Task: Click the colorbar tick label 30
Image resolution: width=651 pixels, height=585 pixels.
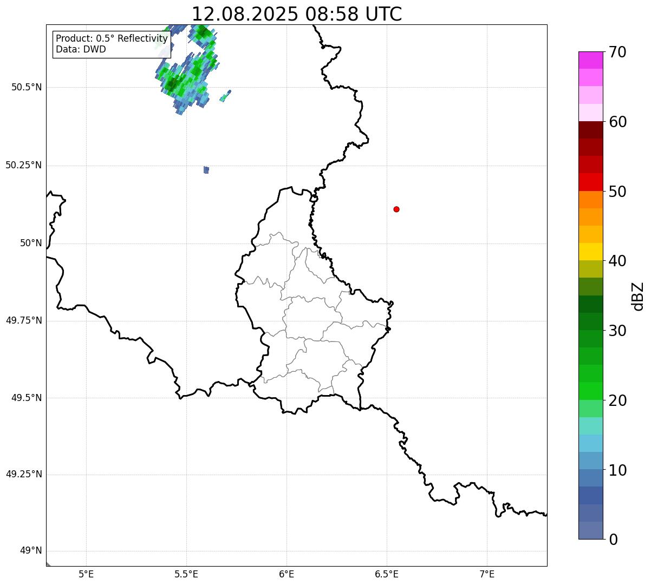Action: (617, 331)
